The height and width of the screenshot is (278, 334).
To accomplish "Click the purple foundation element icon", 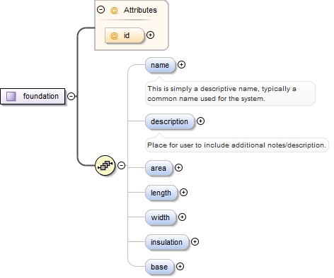I will click(x=11, y=96).
